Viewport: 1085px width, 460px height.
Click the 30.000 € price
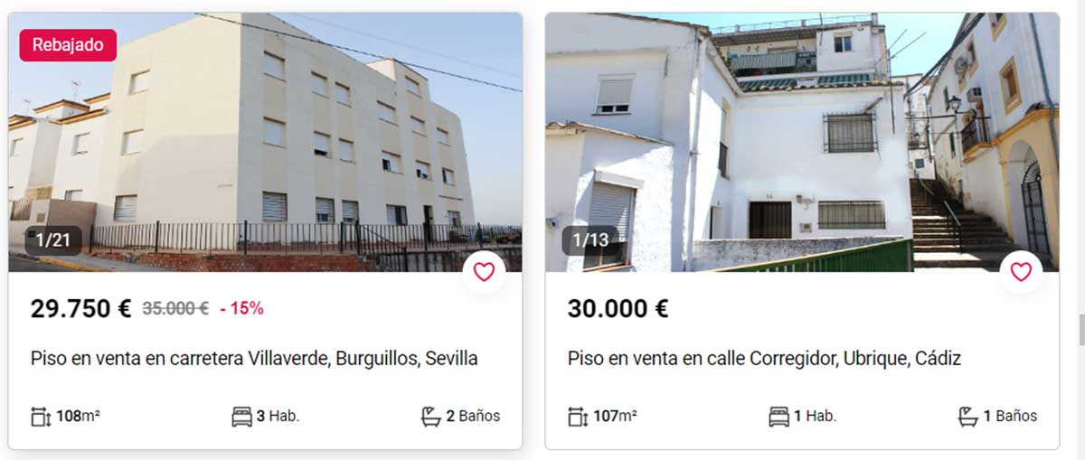click(x=618, y=308)
